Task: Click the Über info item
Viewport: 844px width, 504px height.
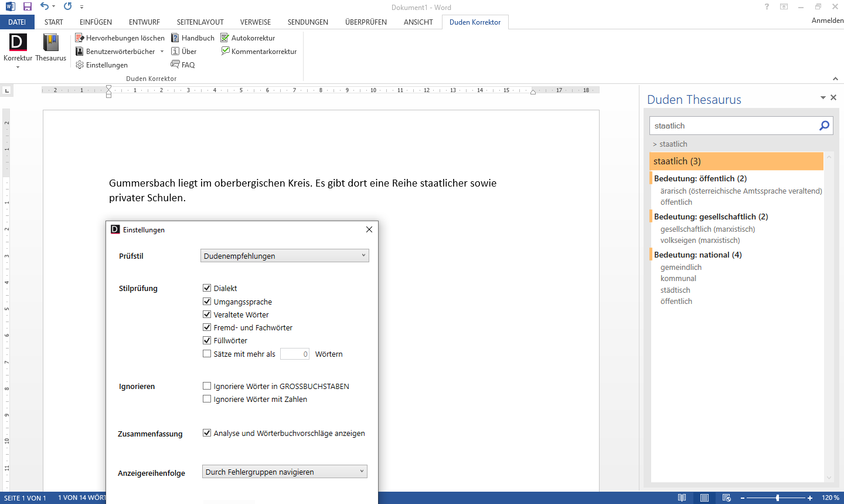Action: click(183, 52)
